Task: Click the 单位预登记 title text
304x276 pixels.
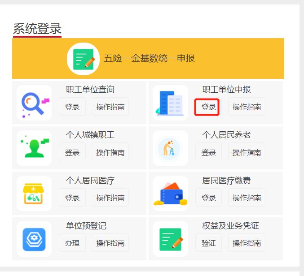Action: click(x=86, y=226)
